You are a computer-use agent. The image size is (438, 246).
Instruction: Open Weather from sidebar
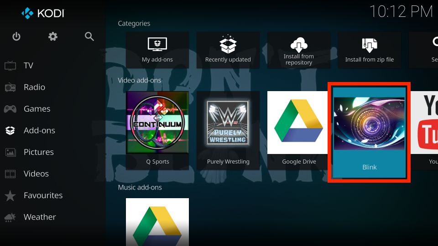point(40,217)
